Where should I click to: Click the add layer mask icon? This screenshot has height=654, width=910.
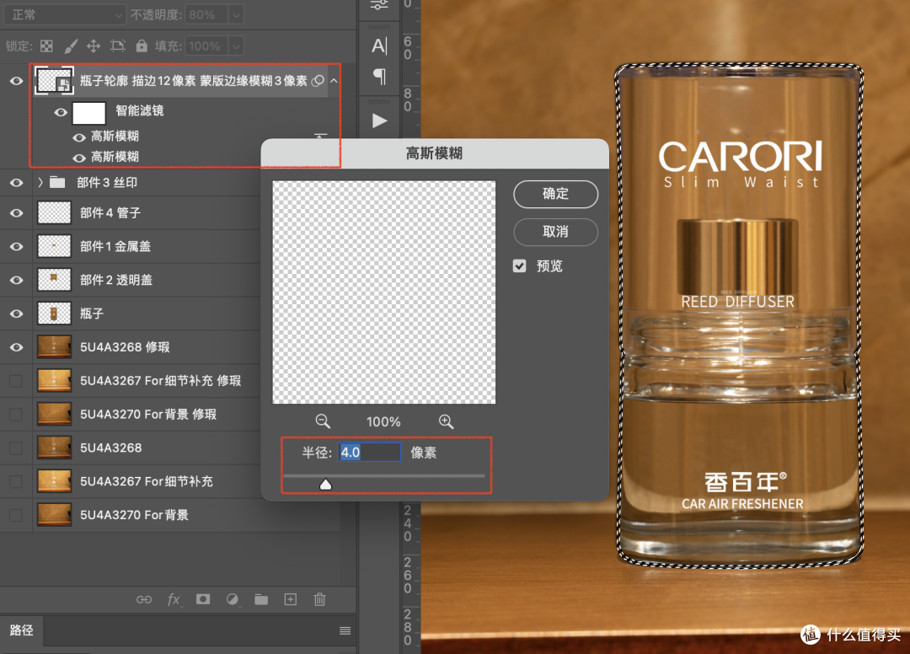coord(203,599)
